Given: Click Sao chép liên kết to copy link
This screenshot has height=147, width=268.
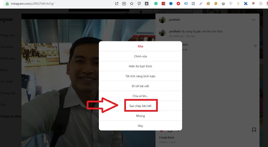Looking at the screenshot, I should 140,106.
